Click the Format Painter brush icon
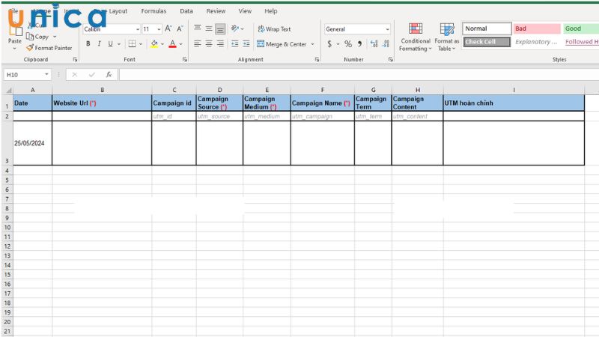The image size is (599, 337). [30, 48]
